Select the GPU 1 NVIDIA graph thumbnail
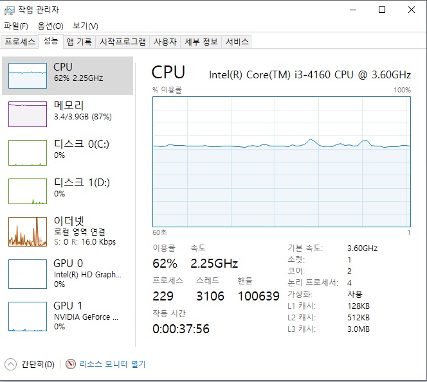Screen dimensions: 427x382 click(27, 317)
